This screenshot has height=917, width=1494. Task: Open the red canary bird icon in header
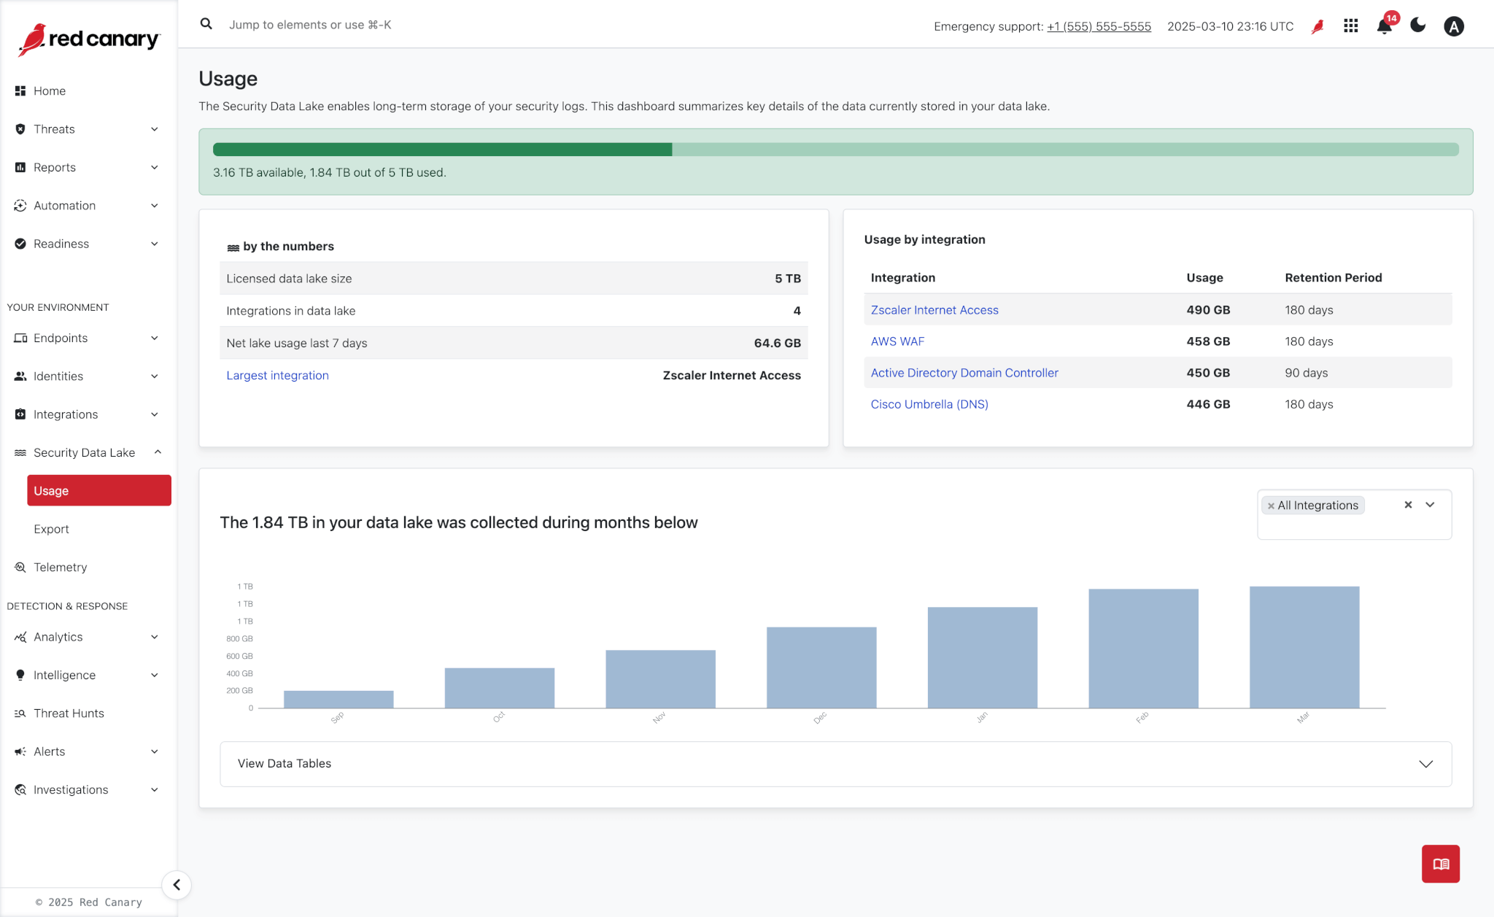(1317, 26)
